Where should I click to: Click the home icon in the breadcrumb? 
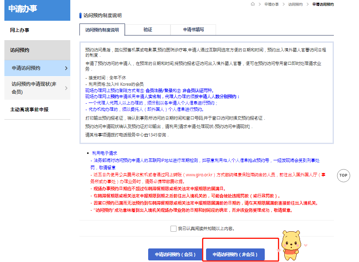[253, 4]
